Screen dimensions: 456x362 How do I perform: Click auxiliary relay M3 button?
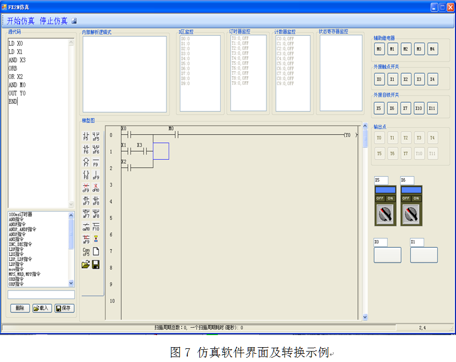point(419,49)
